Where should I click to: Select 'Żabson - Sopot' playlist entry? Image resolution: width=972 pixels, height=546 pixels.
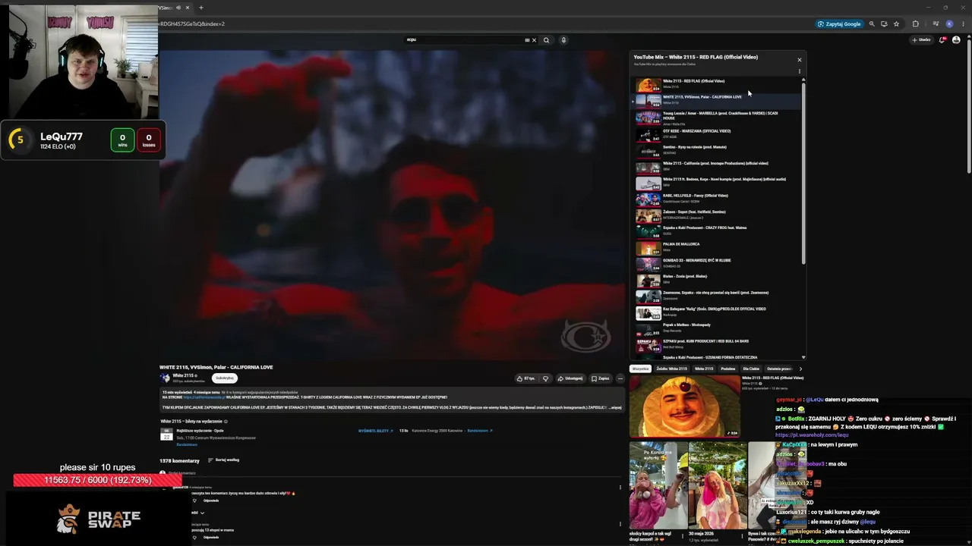tap(718, 215)
